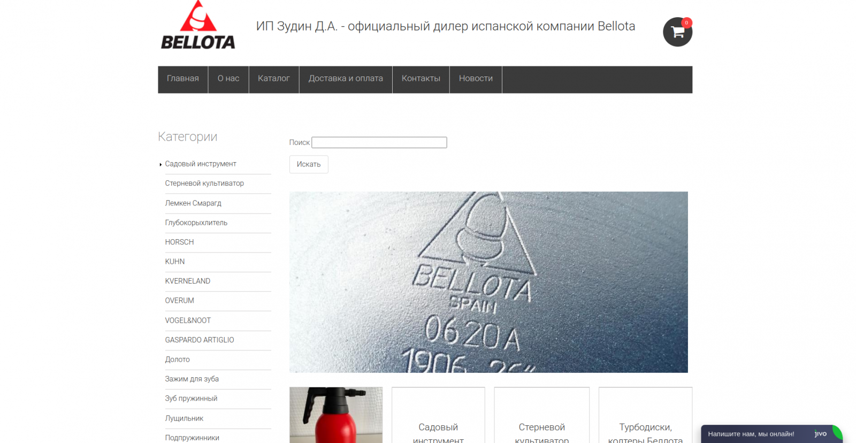Click the Искать search button
Screen dimensions: 856x443
[x=309, y=164]
